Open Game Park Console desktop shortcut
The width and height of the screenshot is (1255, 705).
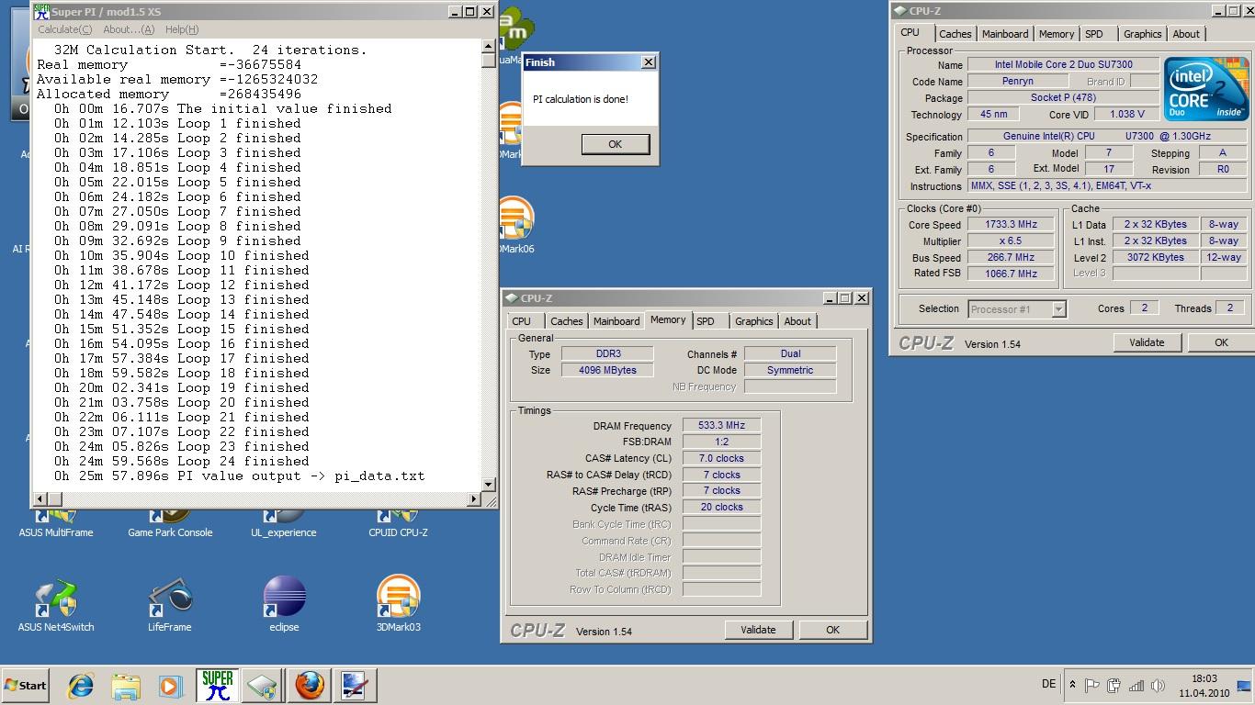click(x=170, y=521)
